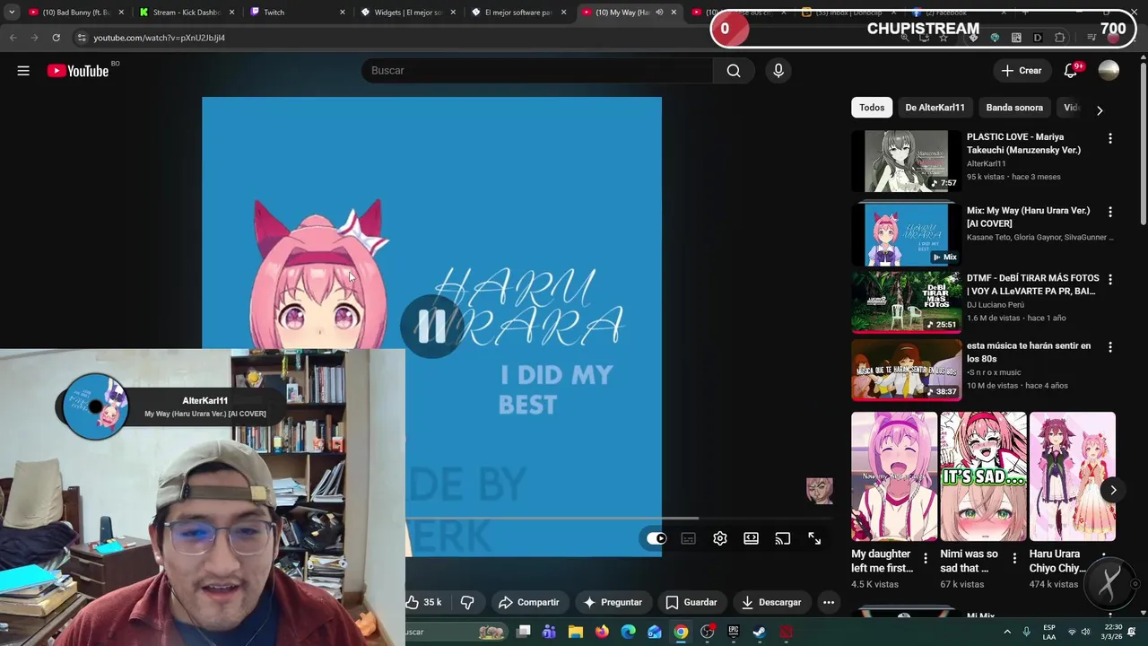Open options for PLASTIC LOVE video
The image size is (1148, 646).
tap(1110, 138)
